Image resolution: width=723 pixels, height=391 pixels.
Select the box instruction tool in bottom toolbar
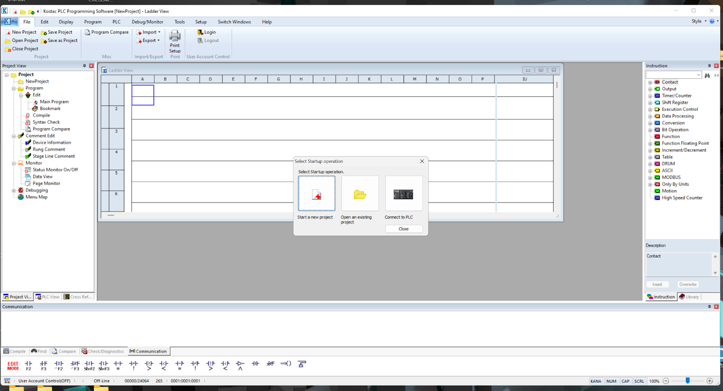[x=302, y=364]
